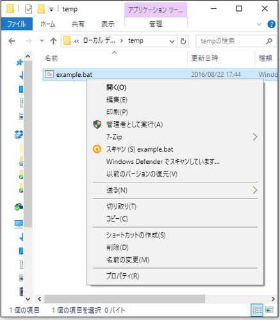Scan example.bat with スキャン (S) entry
Screen dimensions: 280x320
pyautogui.click(x=175, y=149)
